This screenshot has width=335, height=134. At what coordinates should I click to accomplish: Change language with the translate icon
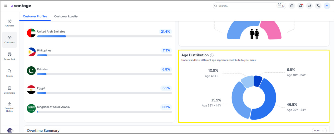(x=318, y=6)
